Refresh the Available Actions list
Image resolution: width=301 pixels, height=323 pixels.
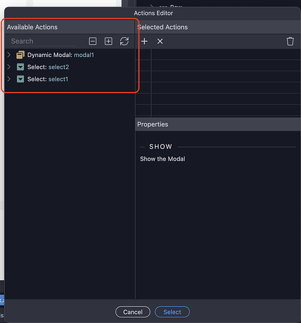(x=124, y=41)
